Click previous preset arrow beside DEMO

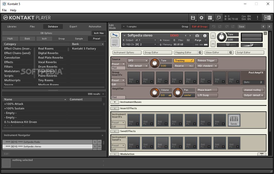(x=186, y=35)
